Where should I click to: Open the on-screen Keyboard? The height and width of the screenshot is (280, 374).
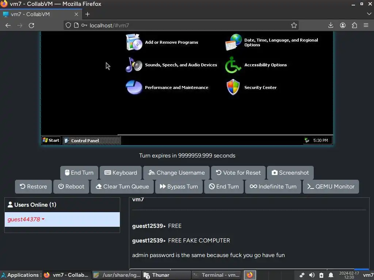pos(121,172)
